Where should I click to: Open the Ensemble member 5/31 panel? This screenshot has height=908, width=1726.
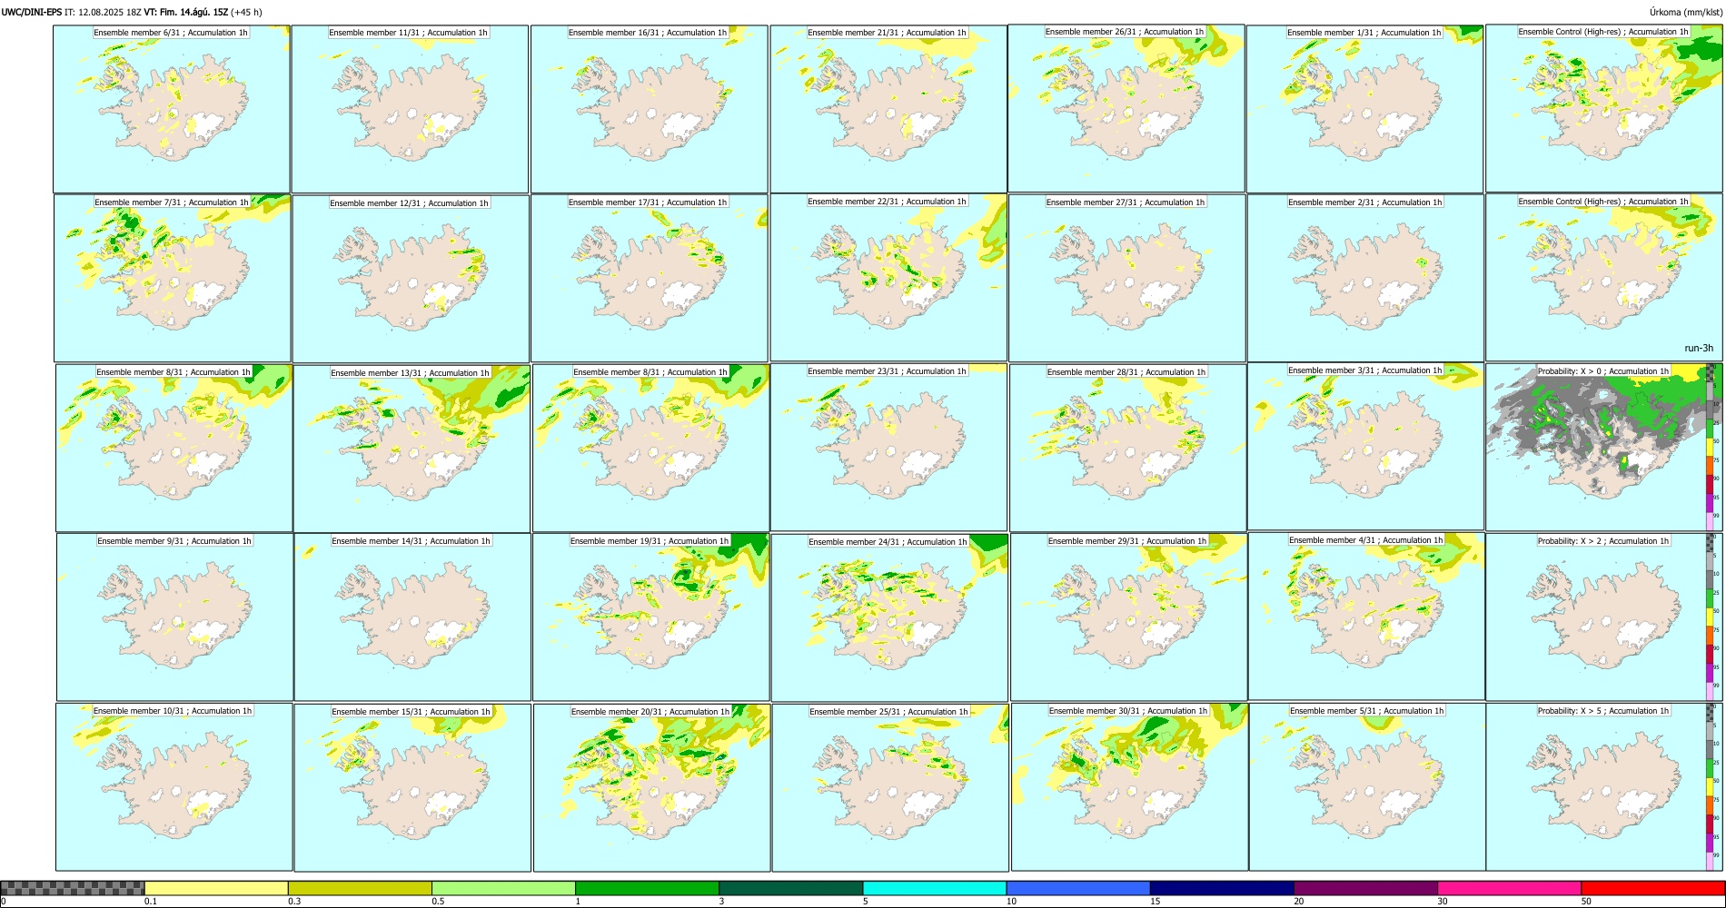[1368, 787]
